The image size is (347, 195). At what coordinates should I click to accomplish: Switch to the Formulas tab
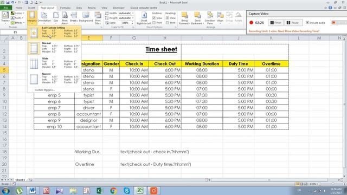[x=65, y=8]
